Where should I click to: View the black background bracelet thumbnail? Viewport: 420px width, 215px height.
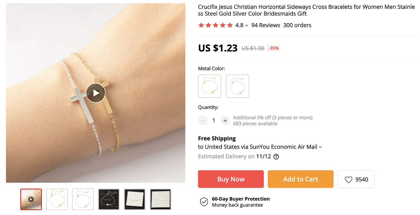coord(109,199)
